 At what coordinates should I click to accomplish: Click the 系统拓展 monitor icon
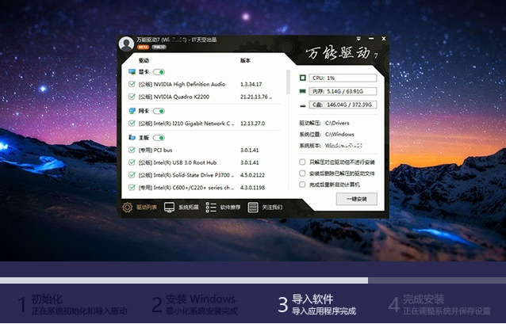(x=169, y=208)
